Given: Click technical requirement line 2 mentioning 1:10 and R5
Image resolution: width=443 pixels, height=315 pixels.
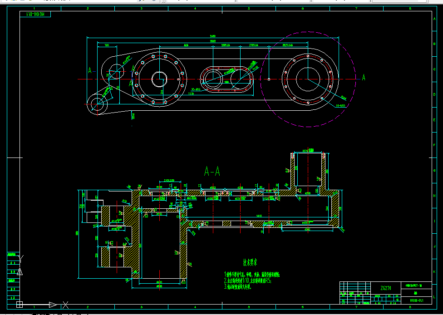Looking at the screenshot, I should click(248, 281).
